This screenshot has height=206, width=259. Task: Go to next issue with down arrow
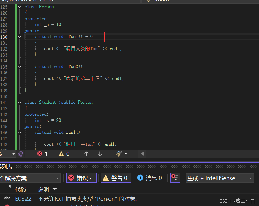pyautogui.click(x=100, y=154)
